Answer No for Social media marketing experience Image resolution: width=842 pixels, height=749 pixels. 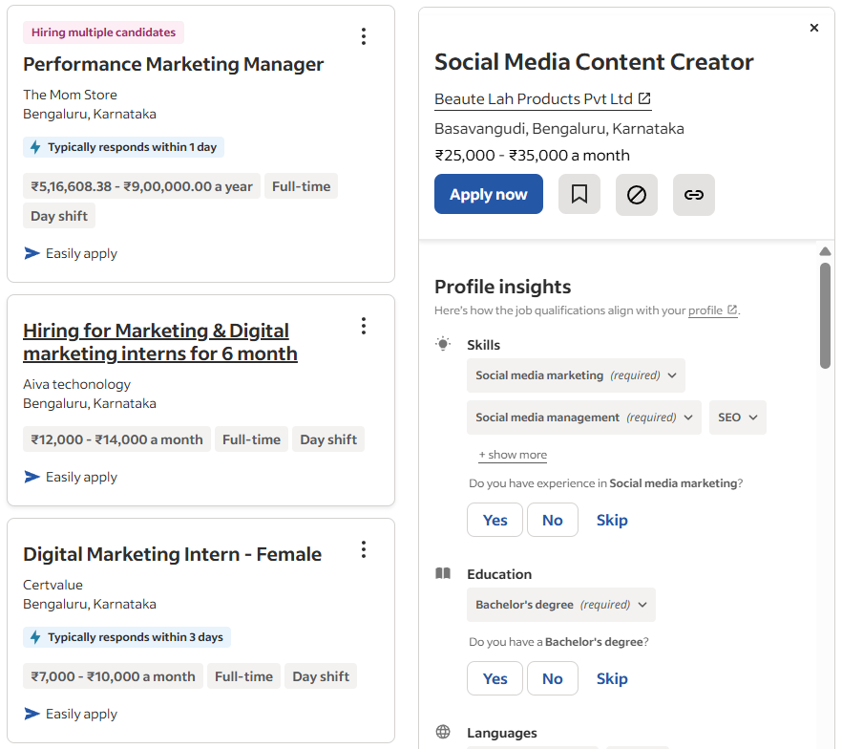click(x=553, y=520)
